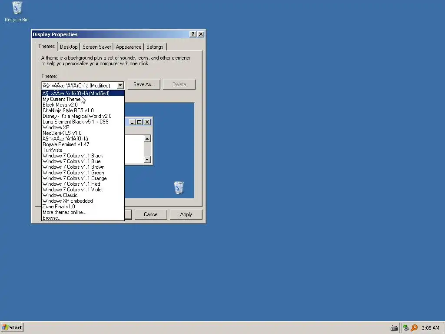This screenshot has height=334, width=445.
Task: Open the Start menu
Action: click(12, 327)
